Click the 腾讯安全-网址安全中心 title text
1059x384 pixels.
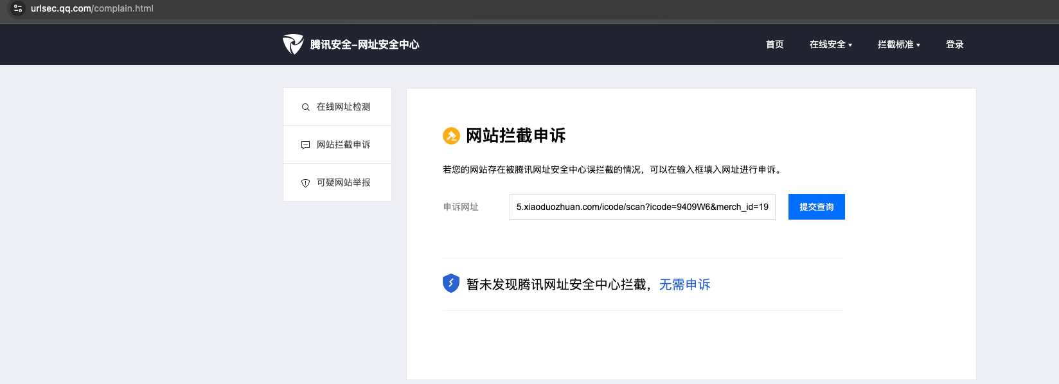365,44
